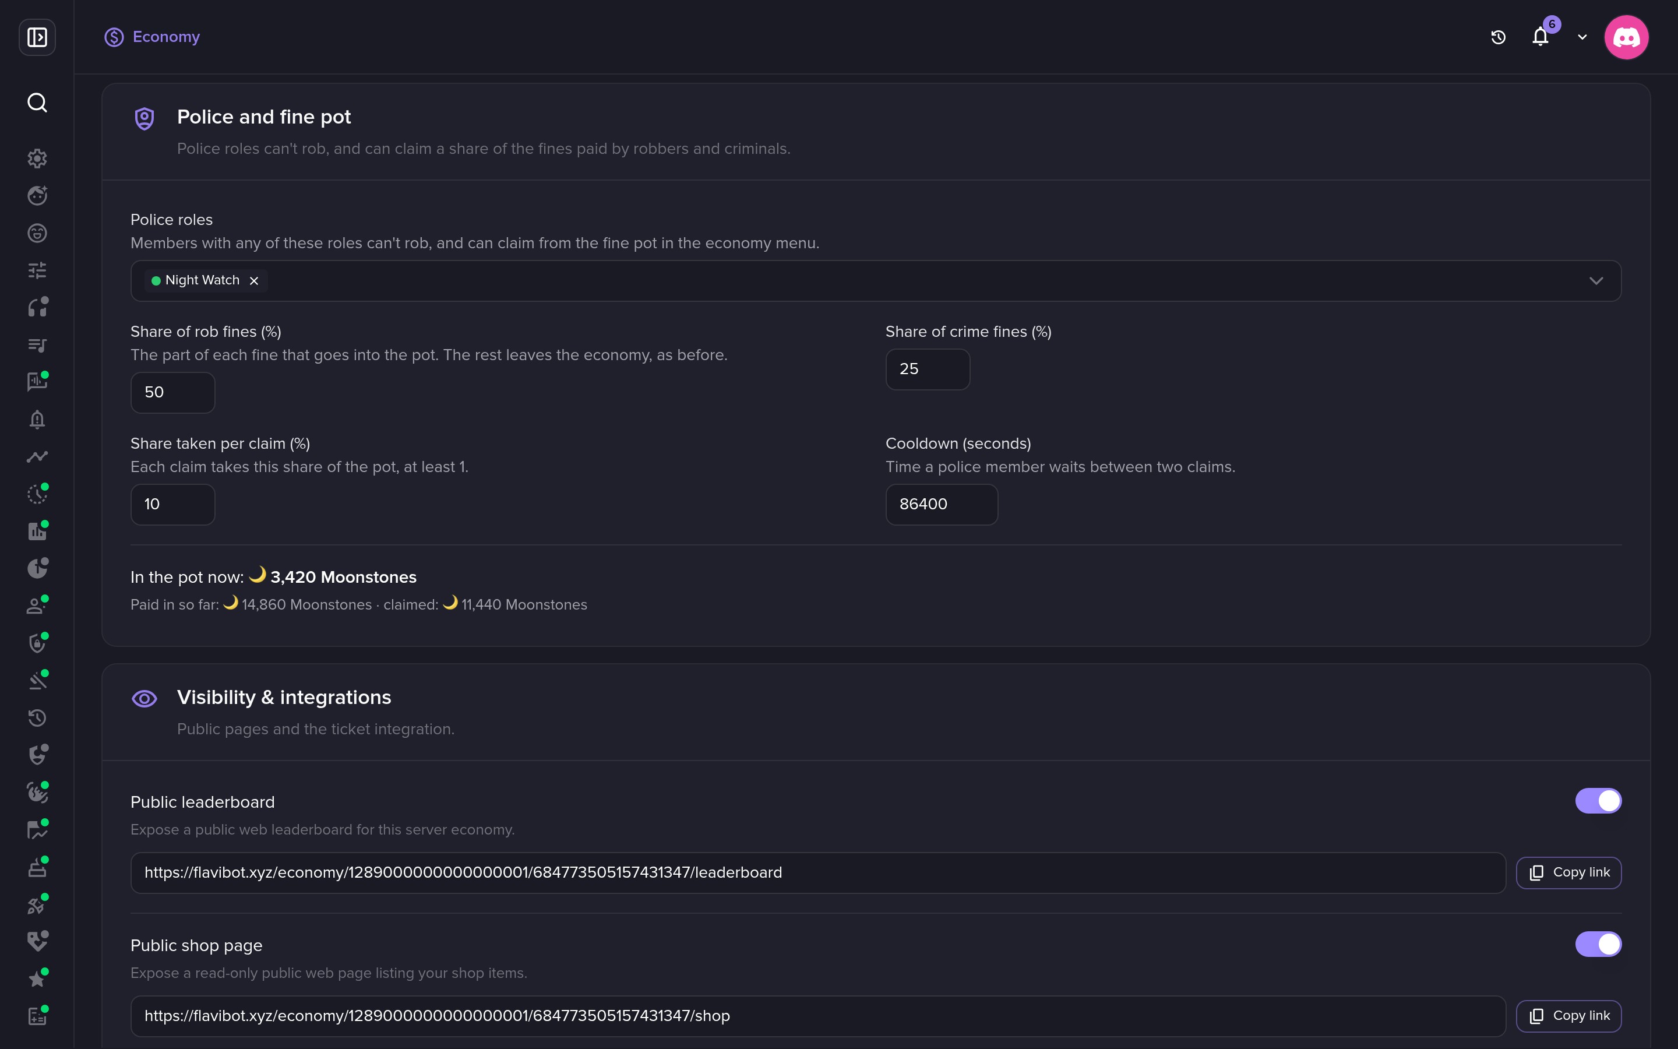Open the alert bell sidebar icon

point(37,419)
